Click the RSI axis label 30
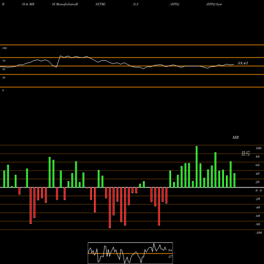The width and height of the screenshot is (264, 264). [4, 78]
